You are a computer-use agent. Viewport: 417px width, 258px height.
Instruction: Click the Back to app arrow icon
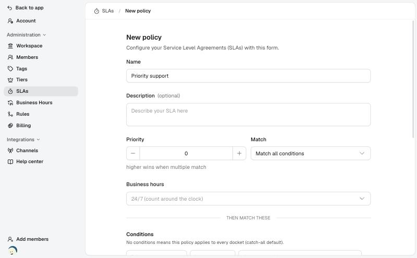click(x=10, y=8)
